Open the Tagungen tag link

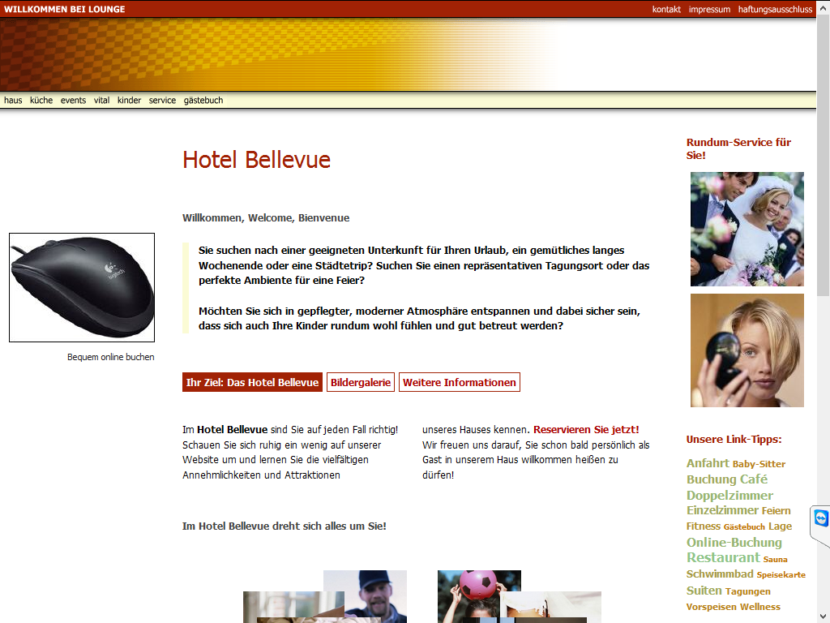[x=747, y=591]
